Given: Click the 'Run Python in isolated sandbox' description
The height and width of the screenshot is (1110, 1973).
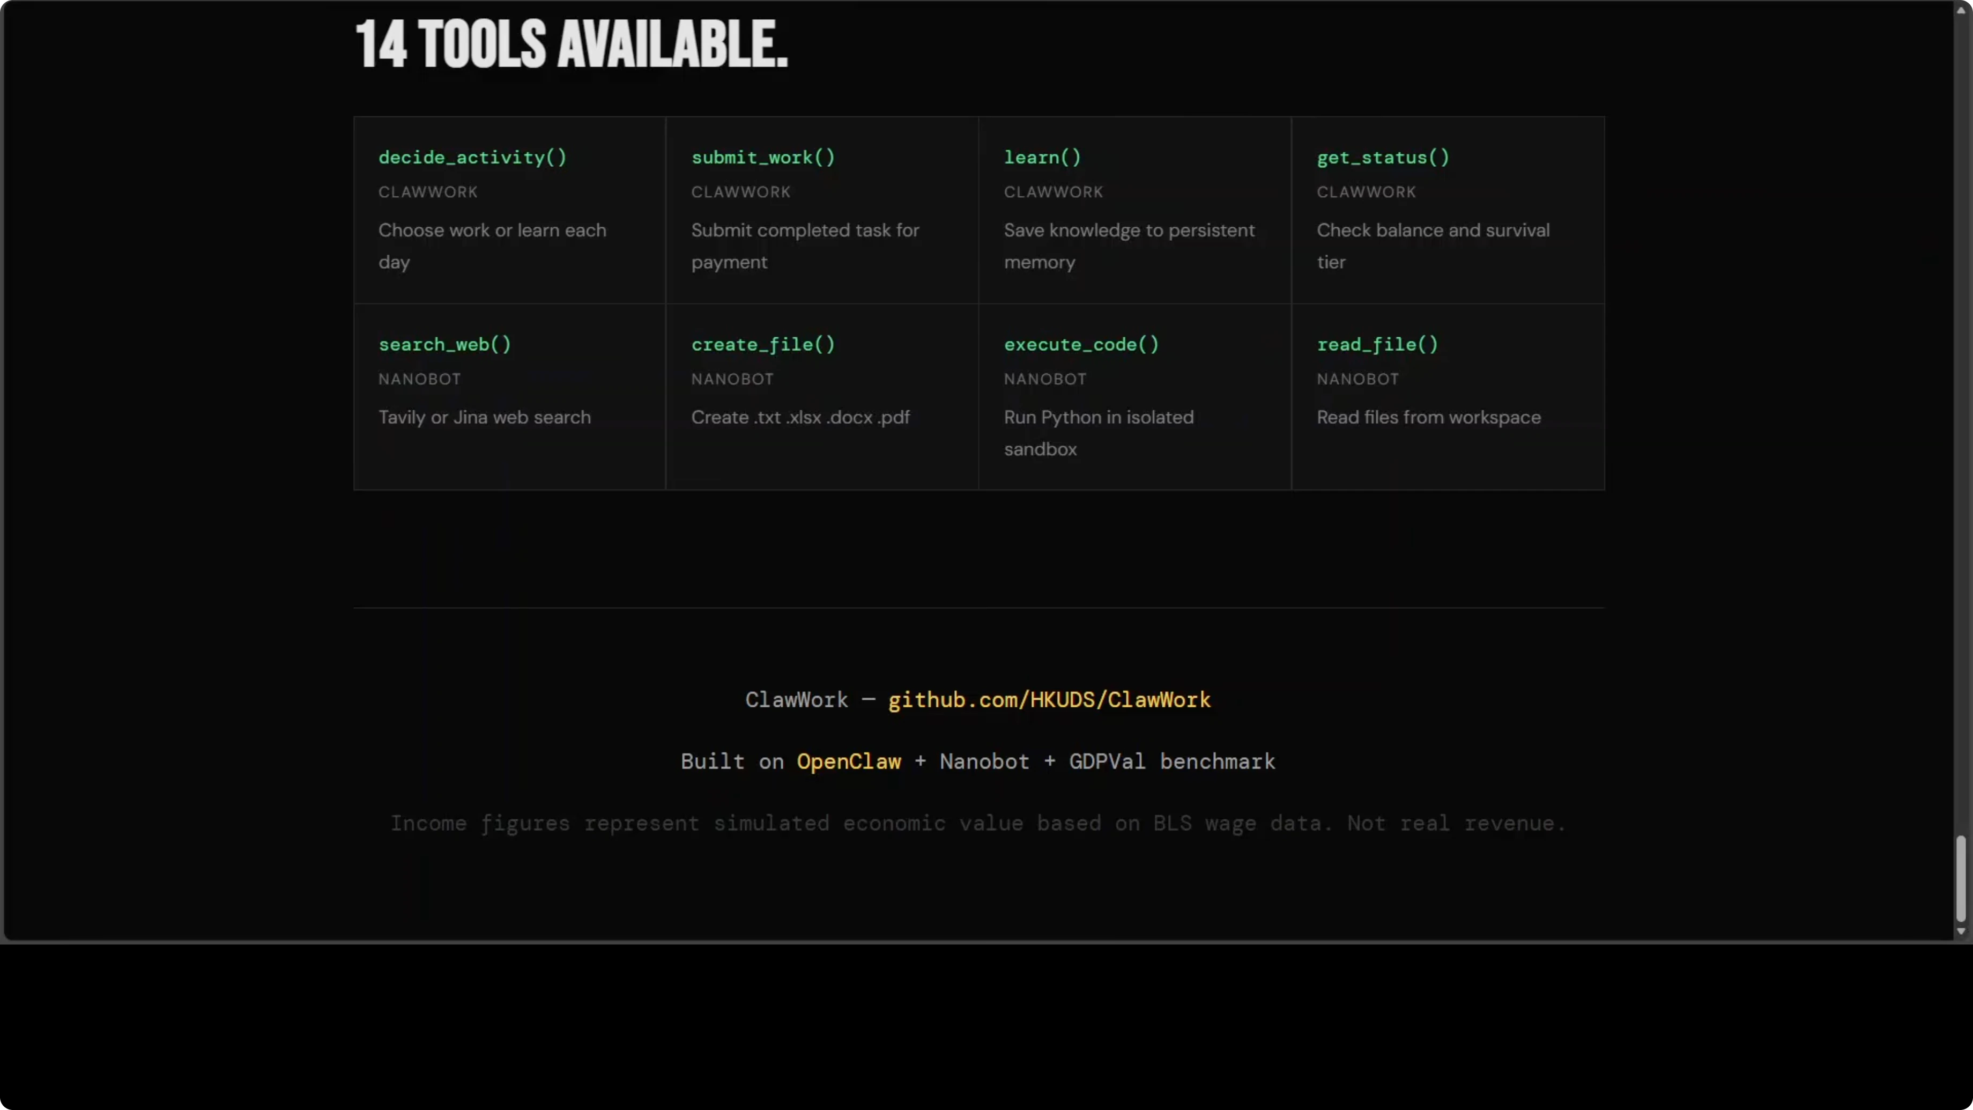Looking at the screenshot, I should 1099,433.
